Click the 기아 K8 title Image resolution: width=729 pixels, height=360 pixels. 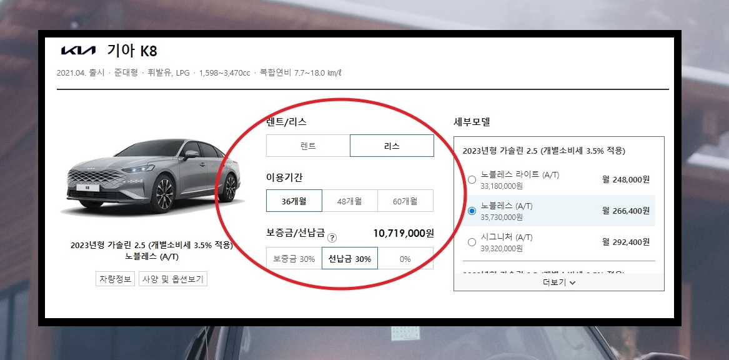[132, 51]
